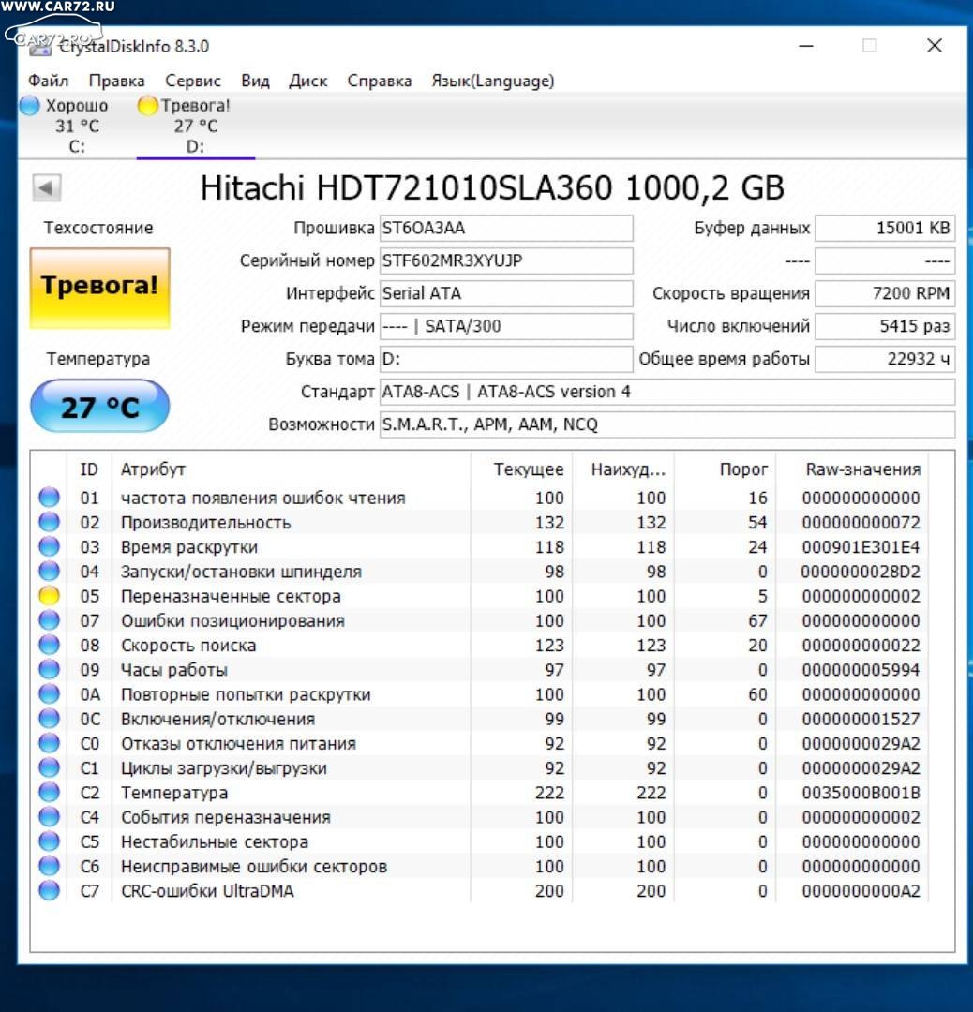Click status icon for C2 Температура row
Image resolution: width=973 pixels, height=1012 pixels.
click(49, 792)
